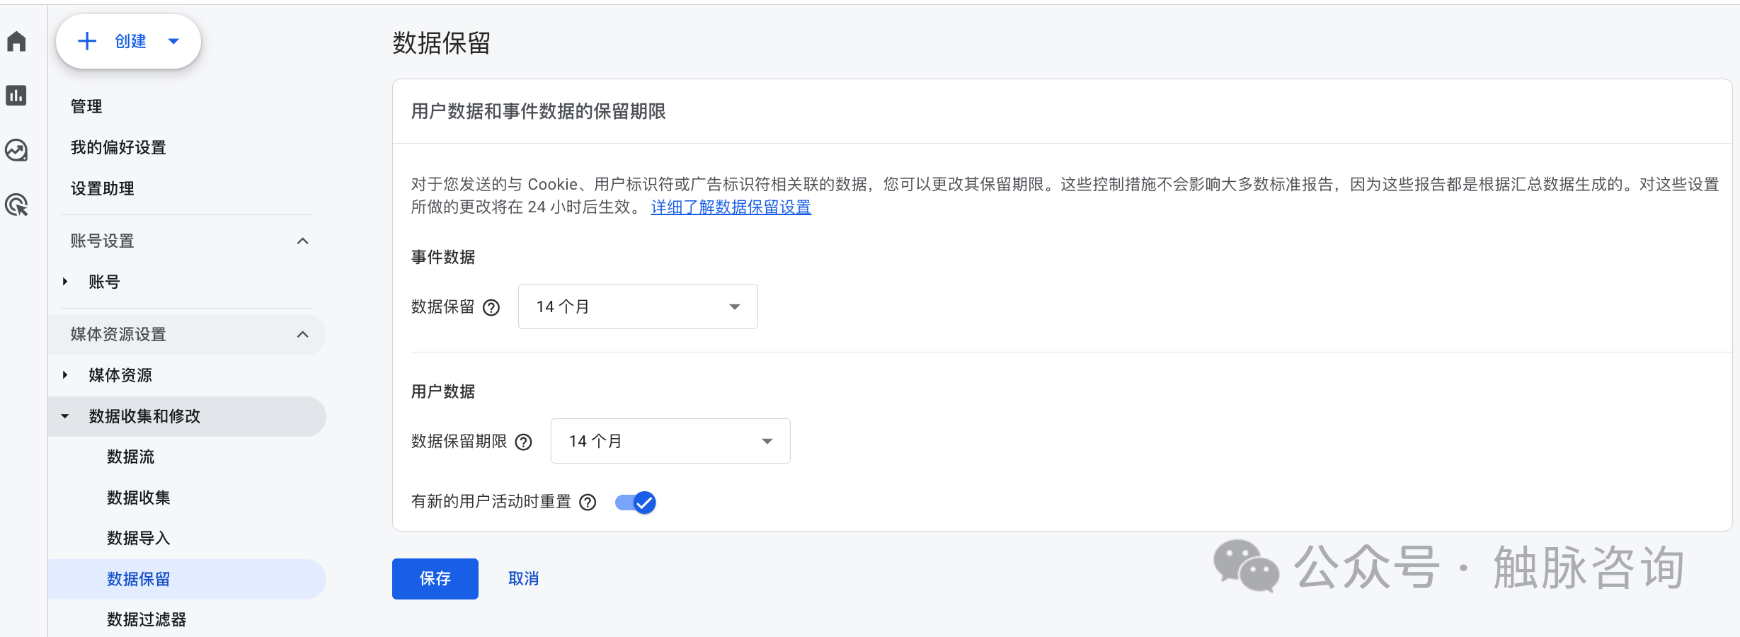The image size is (1740, 637).
Task: Open the Advertising cursor icon
Action: [16, 205]
